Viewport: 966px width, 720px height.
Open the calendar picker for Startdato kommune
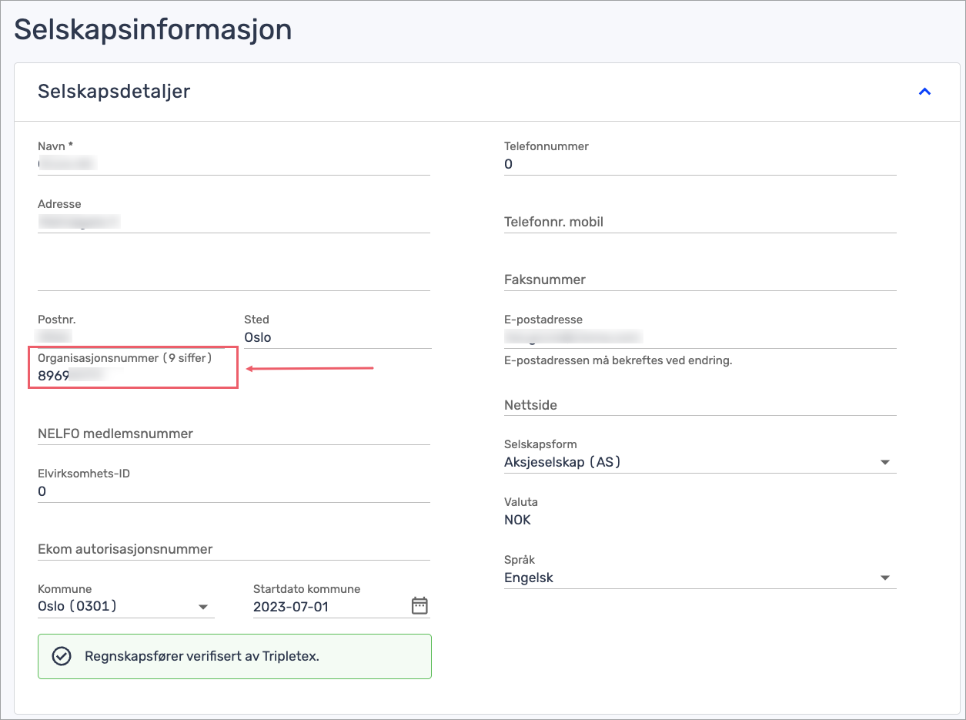[x=419, y=606]
